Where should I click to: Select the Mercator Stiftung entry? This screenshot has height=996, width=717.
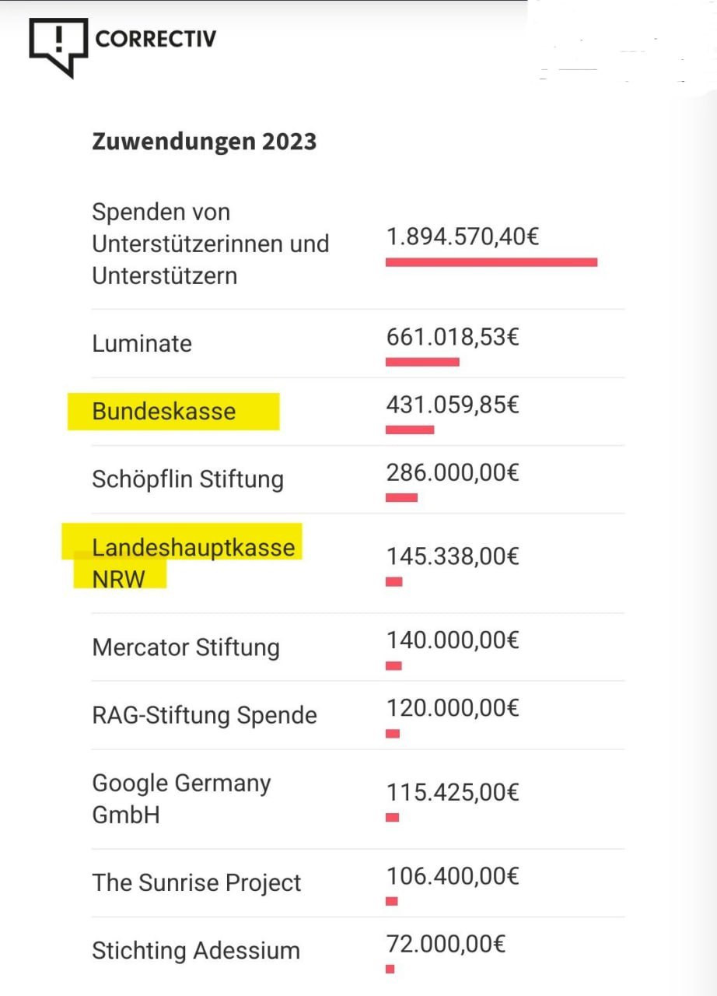186,647
